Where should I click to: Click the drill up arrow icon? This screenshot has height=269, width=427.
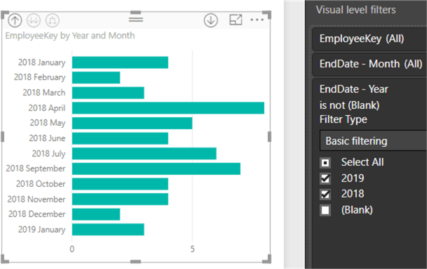pos(15,20)
